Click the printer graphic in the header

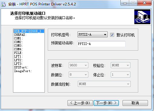tap(142, 17)
